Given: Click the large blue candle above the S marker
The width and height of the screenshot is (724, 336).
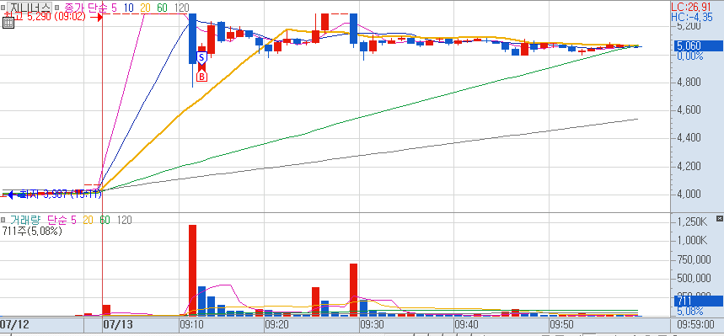Looking at the screenshot, I should click(x=192, y=39).
